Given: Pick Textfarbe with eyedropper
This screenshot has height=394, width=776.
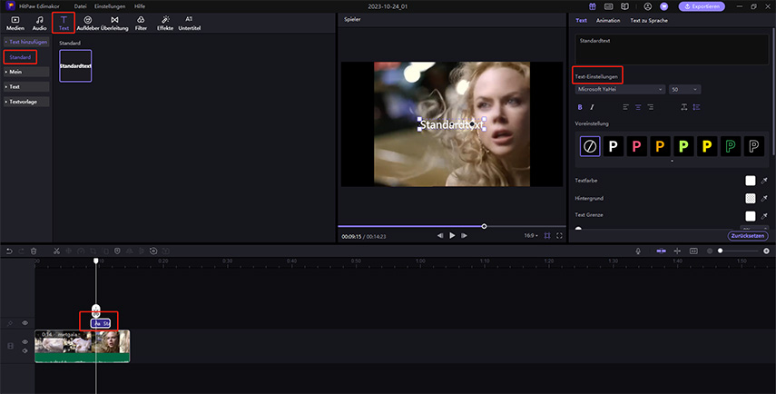Looking at the screenshot, I should [764, 181].
